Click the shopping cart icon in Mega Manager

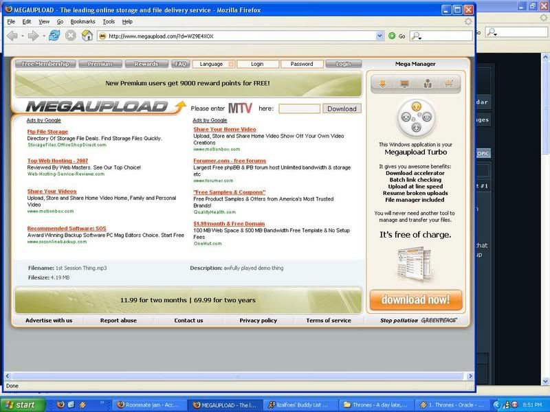point(449,83)
